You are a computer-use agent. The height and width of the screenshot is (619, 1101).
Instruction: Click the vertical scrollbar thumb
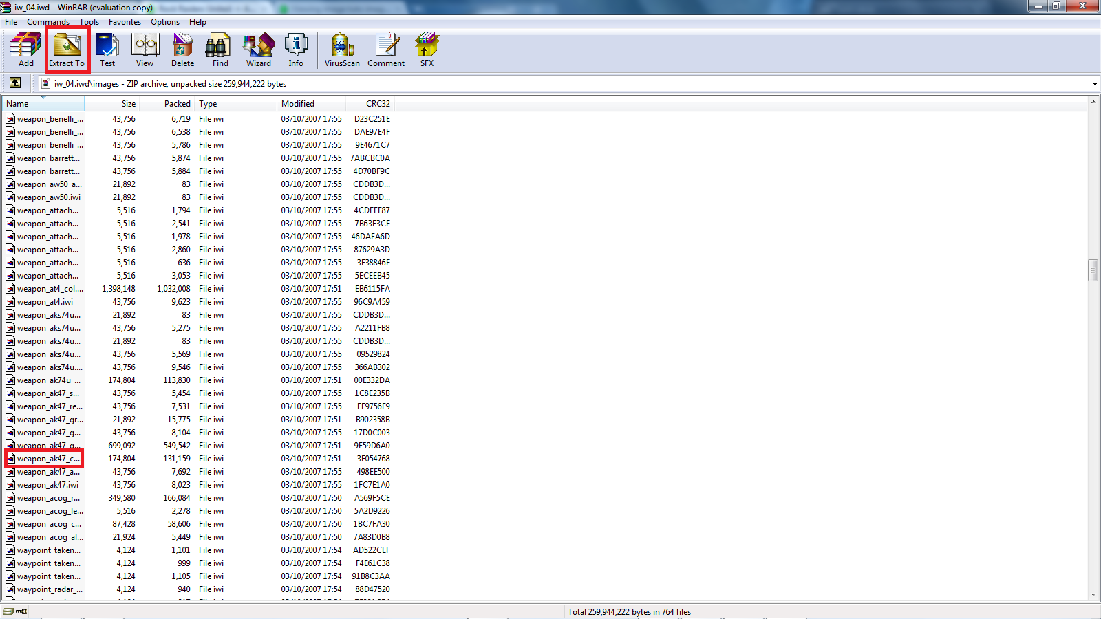click(1093, 270)
